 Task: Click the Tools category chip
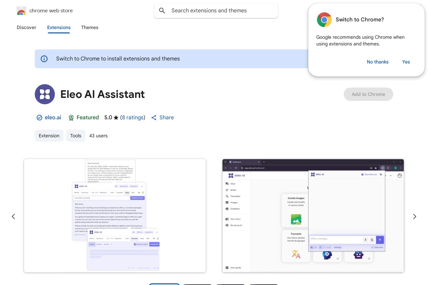pyautogui.click(x=76, y=136)
